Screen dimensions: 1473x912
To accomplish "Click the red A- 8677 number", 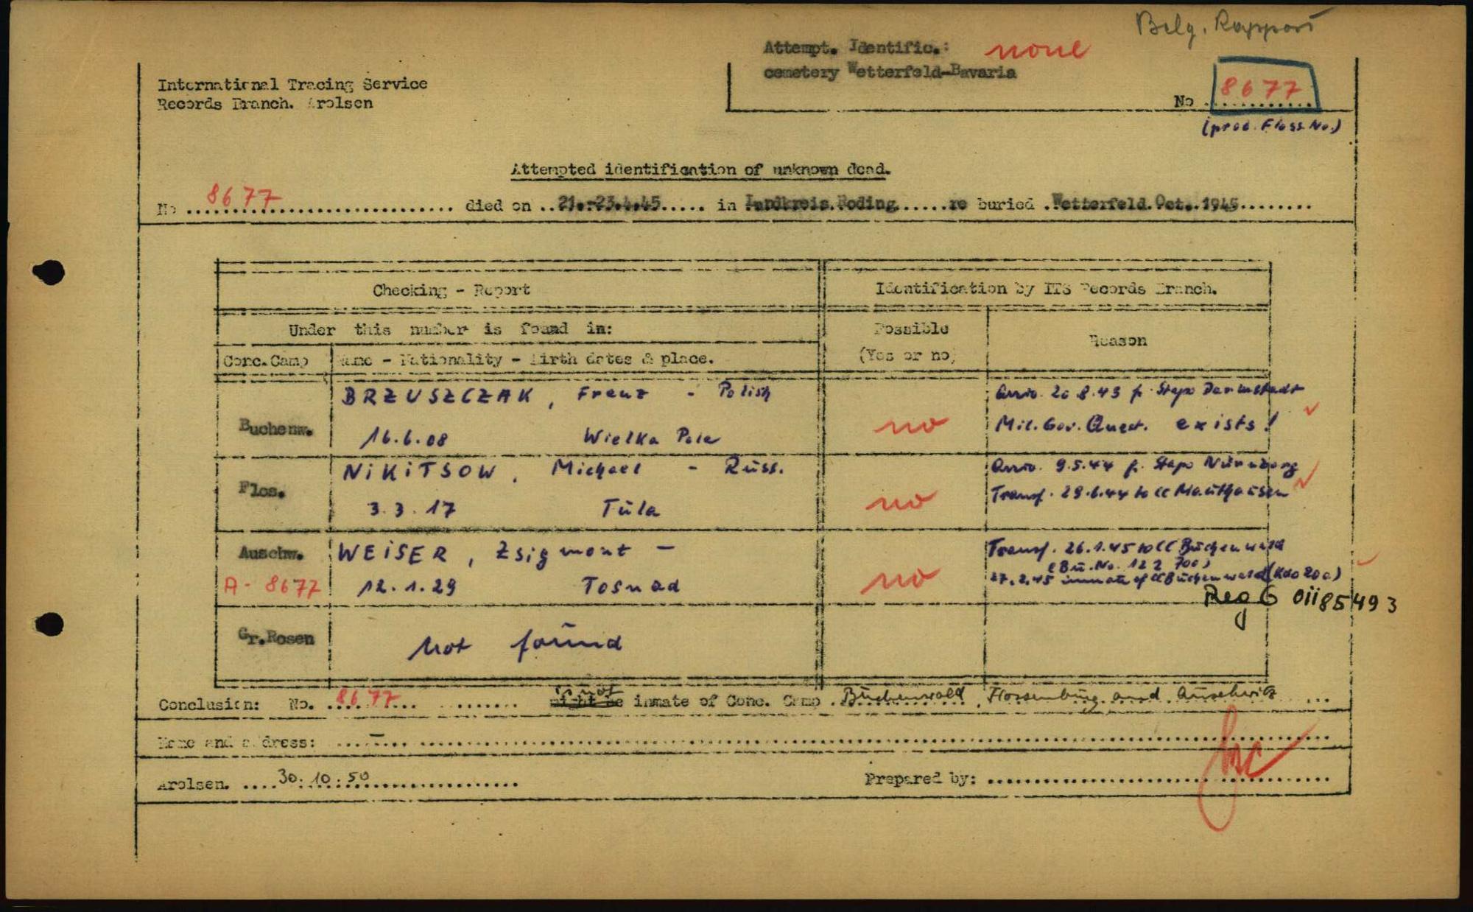I will [x=272, y=586].
